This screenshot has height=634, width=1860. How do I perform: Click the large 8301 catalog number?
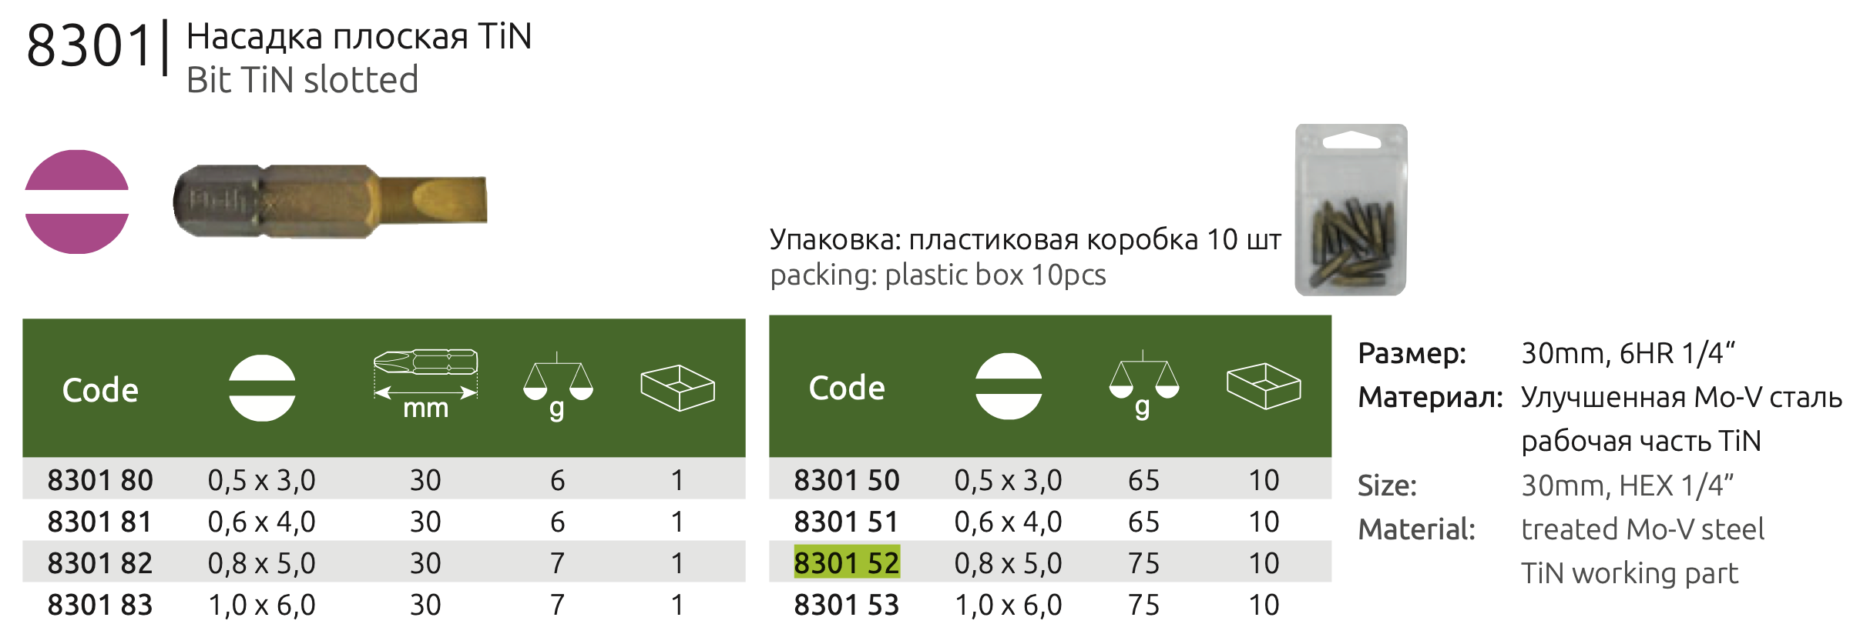[89, 46]
